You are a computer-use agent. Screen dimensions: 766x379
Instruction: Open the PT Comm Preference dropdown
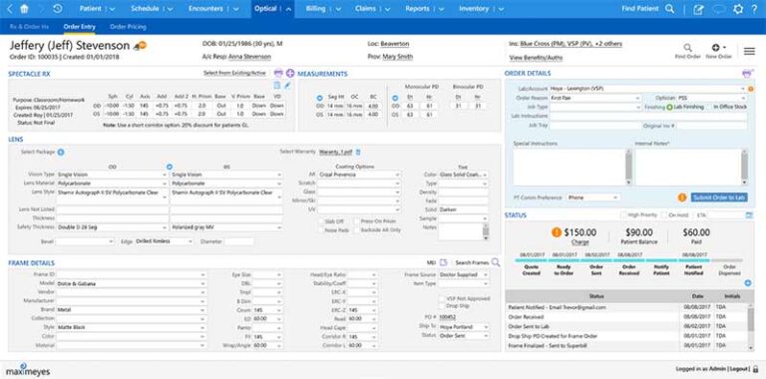point(592,197)
